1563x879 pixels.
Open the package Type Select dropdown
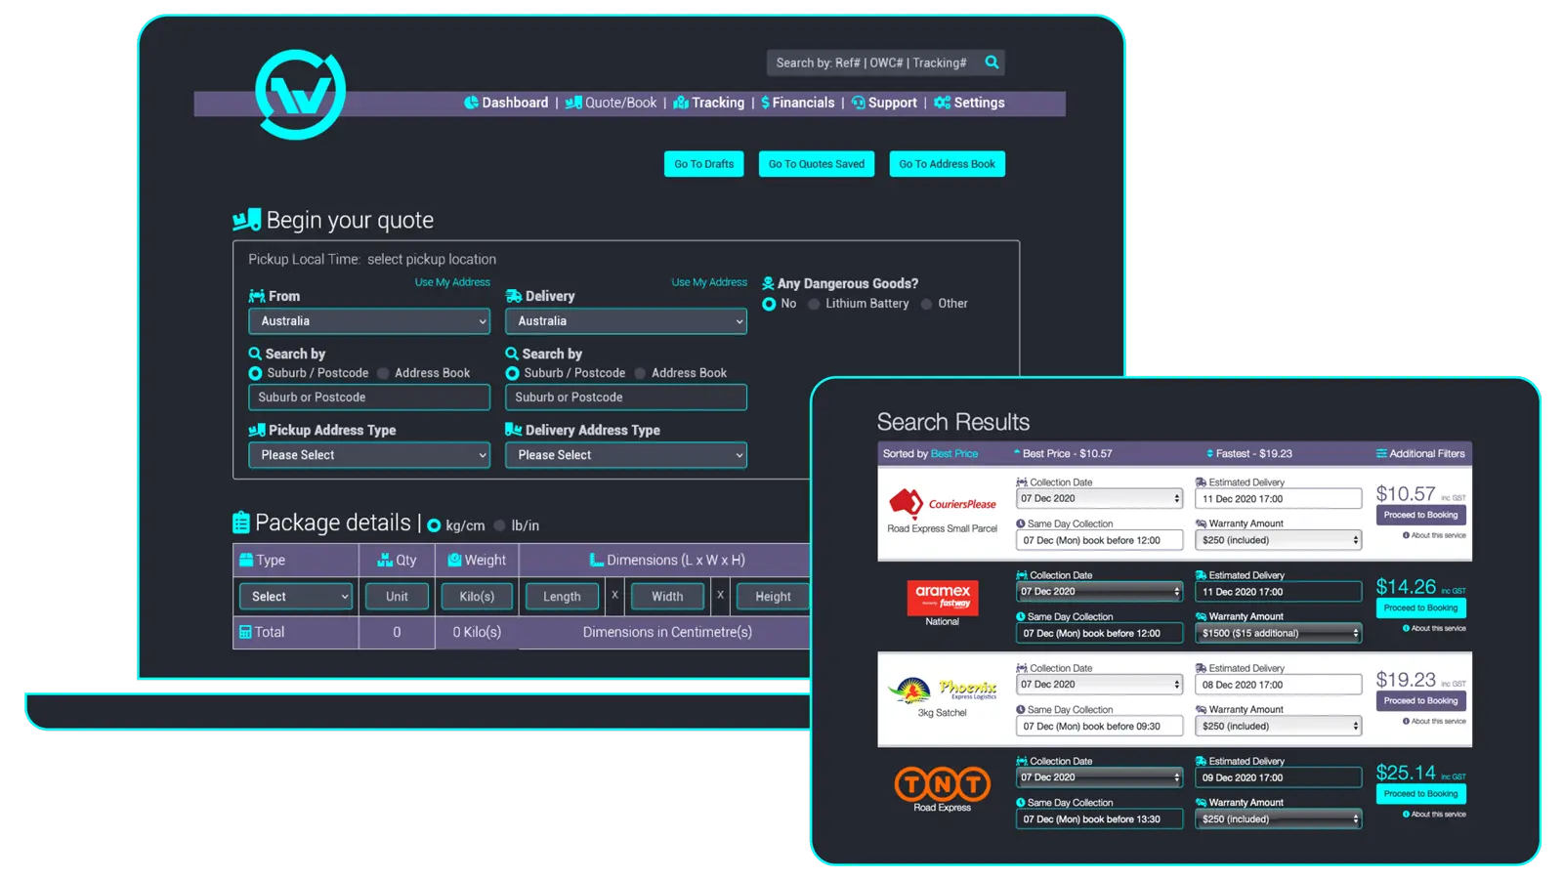295,597
